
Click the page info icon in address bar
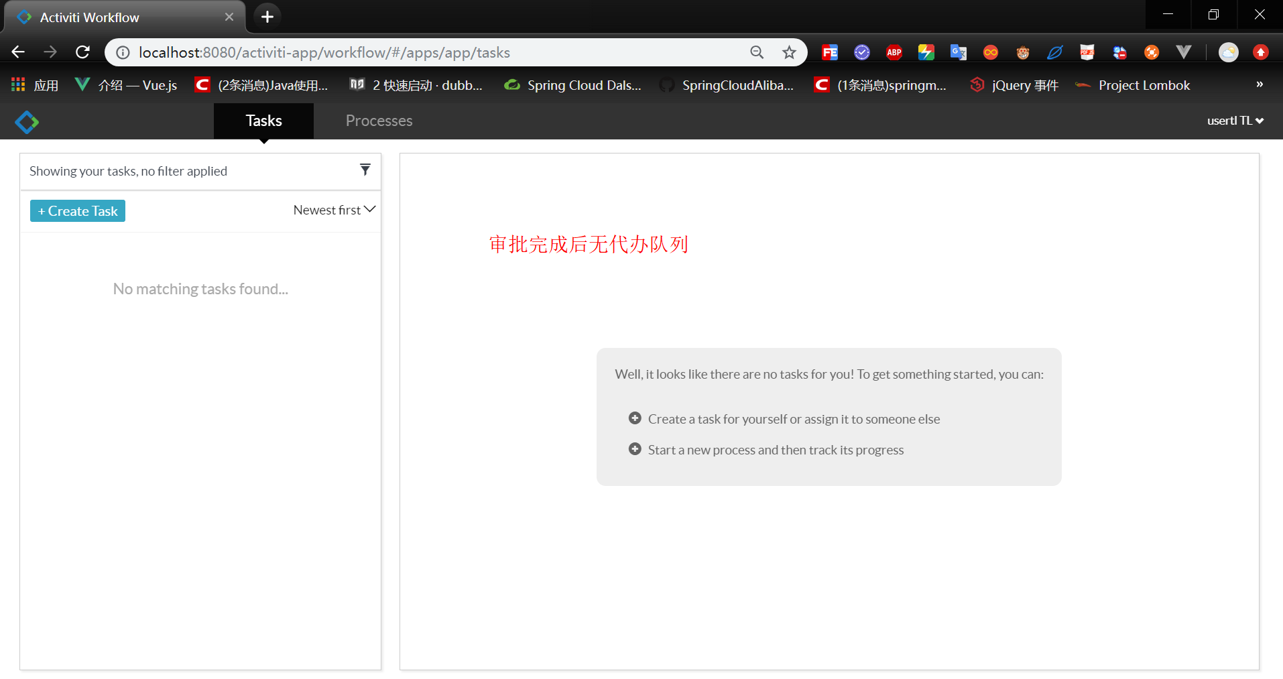coord(122,52)
